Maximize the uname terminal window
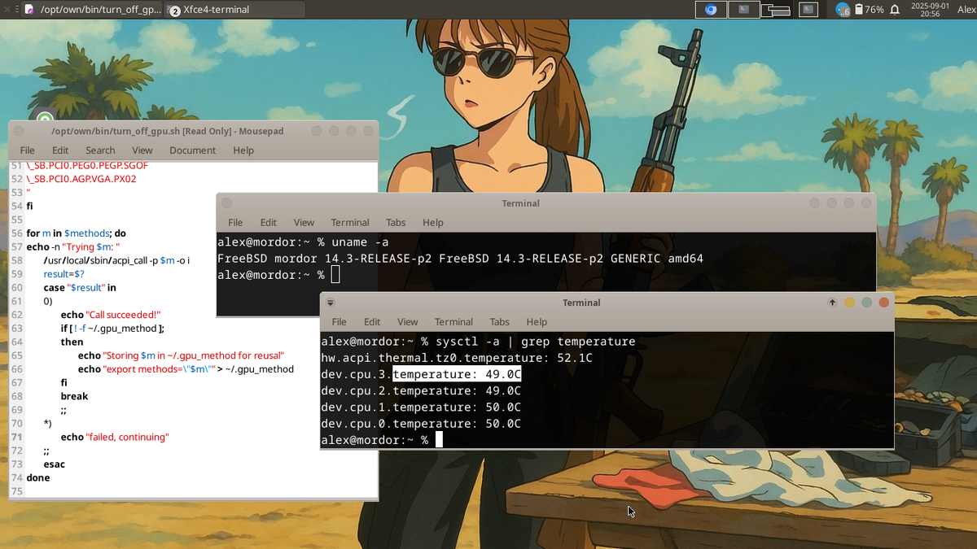 point(849,203)
